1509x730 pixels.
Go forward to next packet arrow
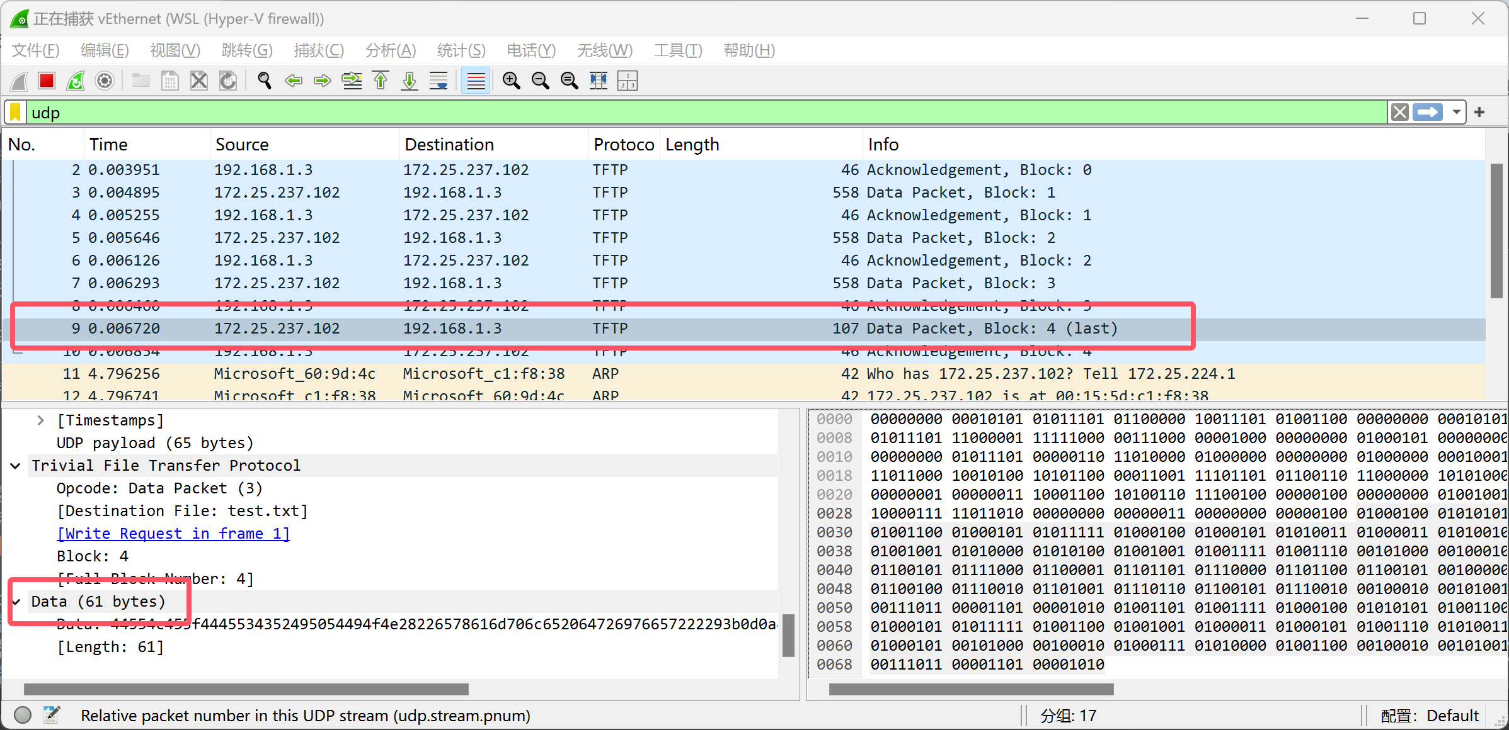pyautogui.click(x=322, y=81)
